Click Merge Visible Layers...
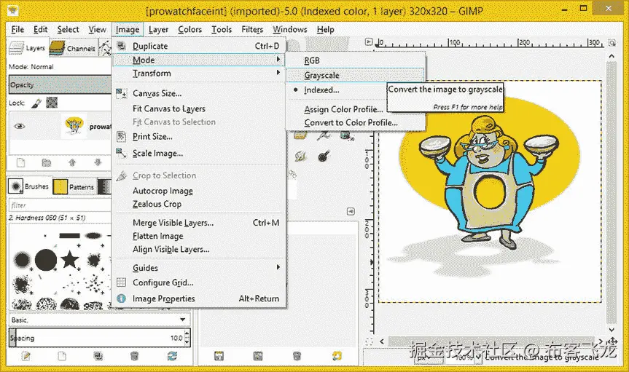 pyautogui.click(x=173, y=223)
